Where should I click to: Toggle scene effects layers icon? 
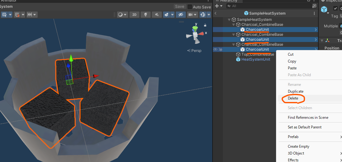pos(166,15)
